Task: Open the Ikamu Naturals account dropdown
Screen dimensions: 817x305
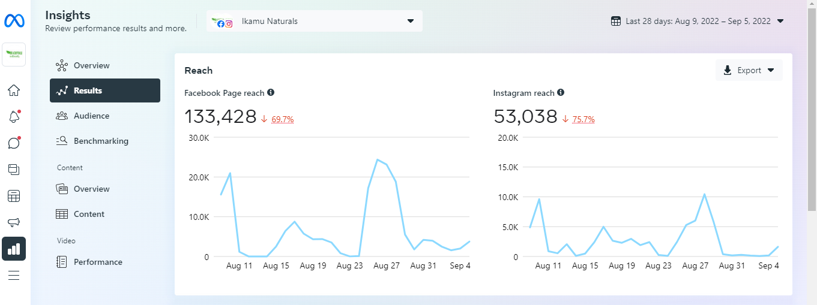Action: [x=315, y=21]
